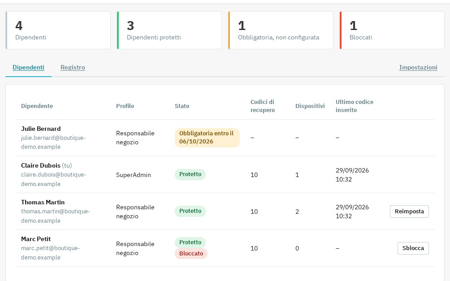Click Julie Bernard's Responsabile negozio profile
The width and height of the screenshot is (450, 281).
(135, 138)
